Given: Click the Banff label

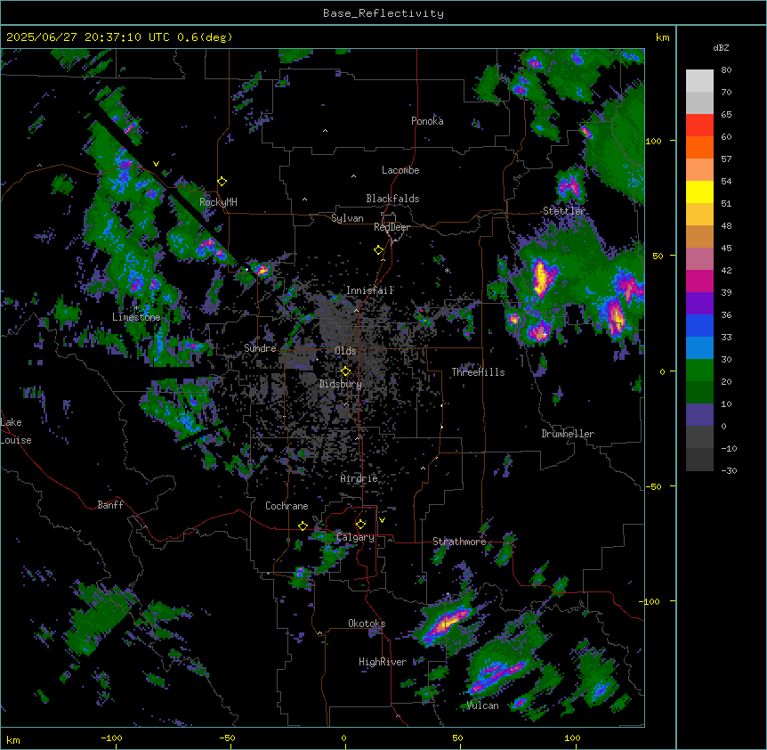Looking at the screenshot, I should [x=110, y=505].
